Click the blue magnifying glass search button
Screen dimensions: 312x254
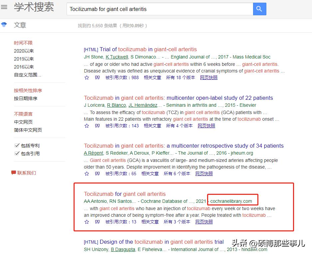[259, 9]
